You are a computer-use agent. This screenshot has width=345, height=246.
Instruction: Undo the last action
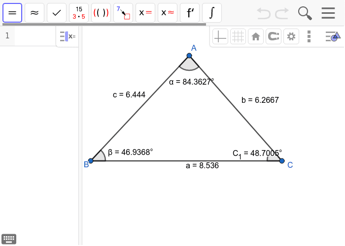pos(264,13)
